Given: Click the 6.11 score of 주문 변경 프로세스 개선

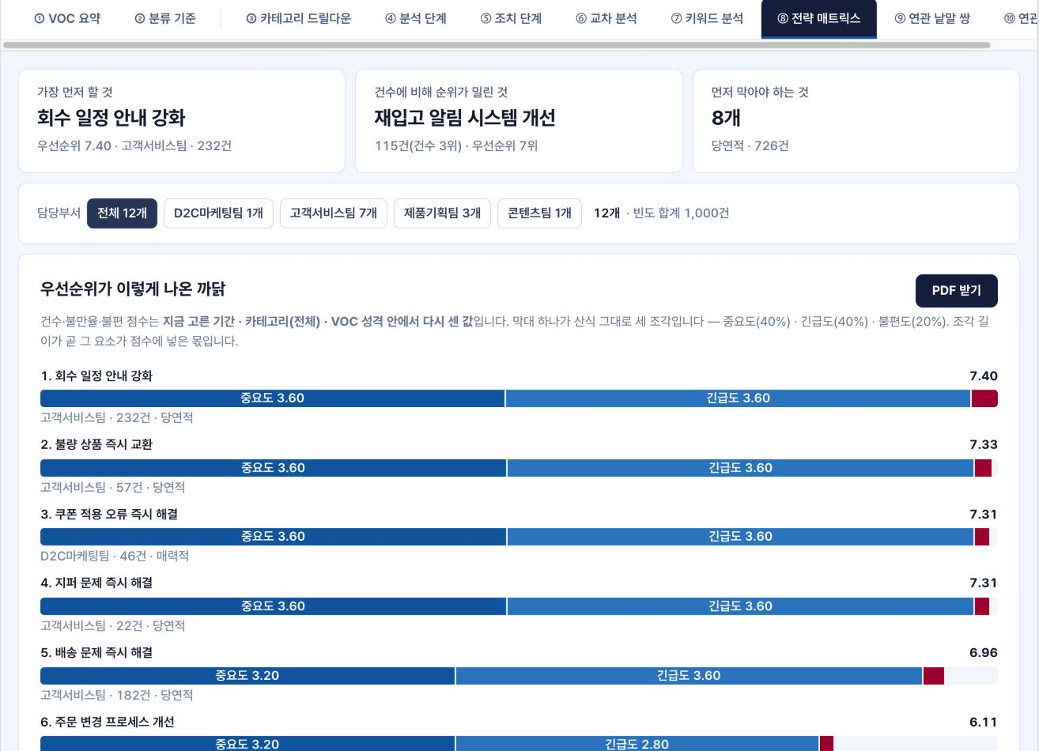Looking at the screenshot, I should point(984,722).
